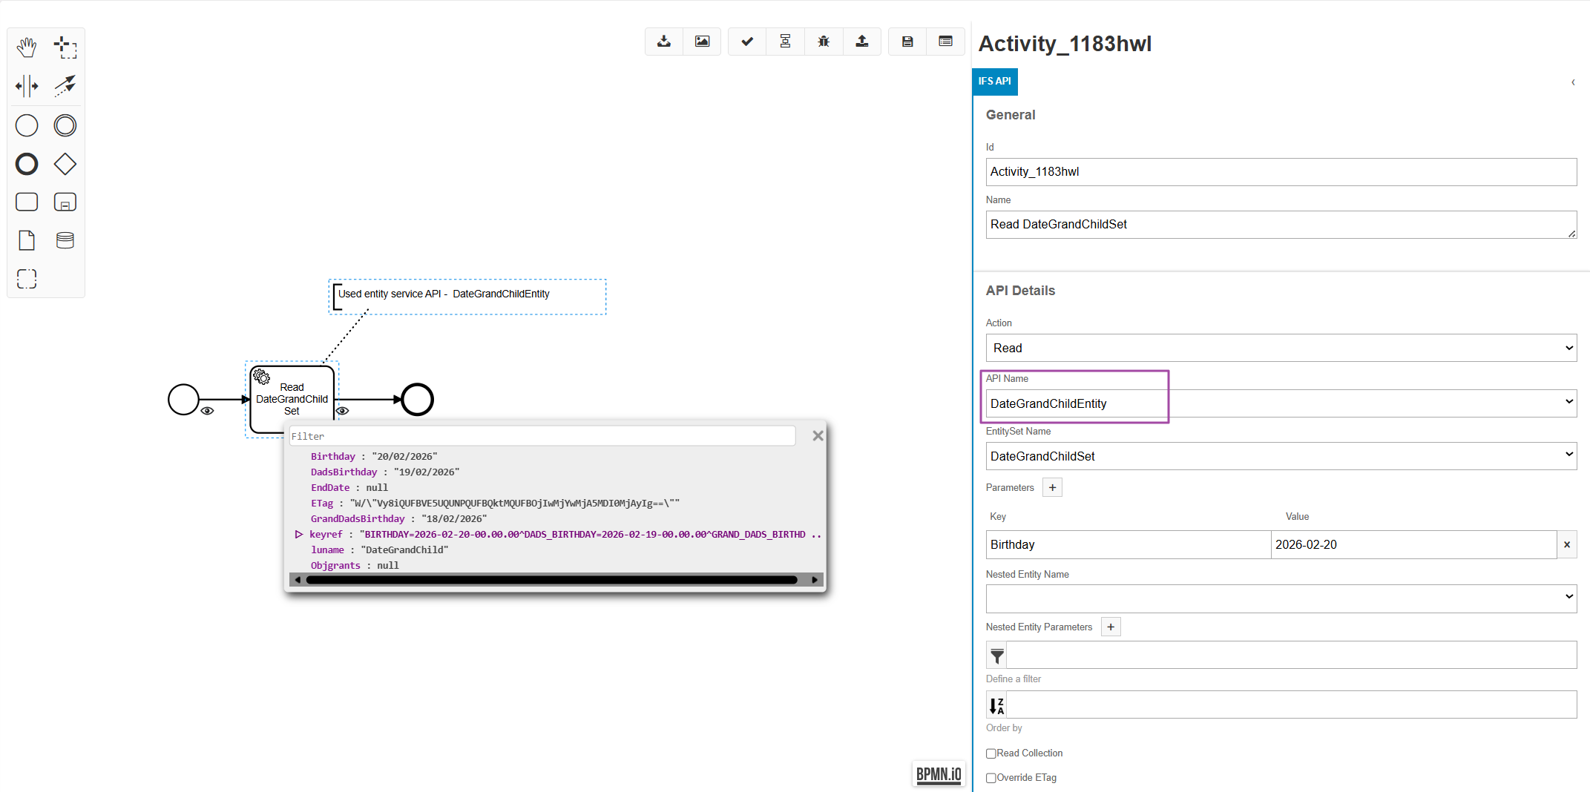Activate the lasso selection tool
Viewport: 1590px width, 792px height.
click(65, 47)
